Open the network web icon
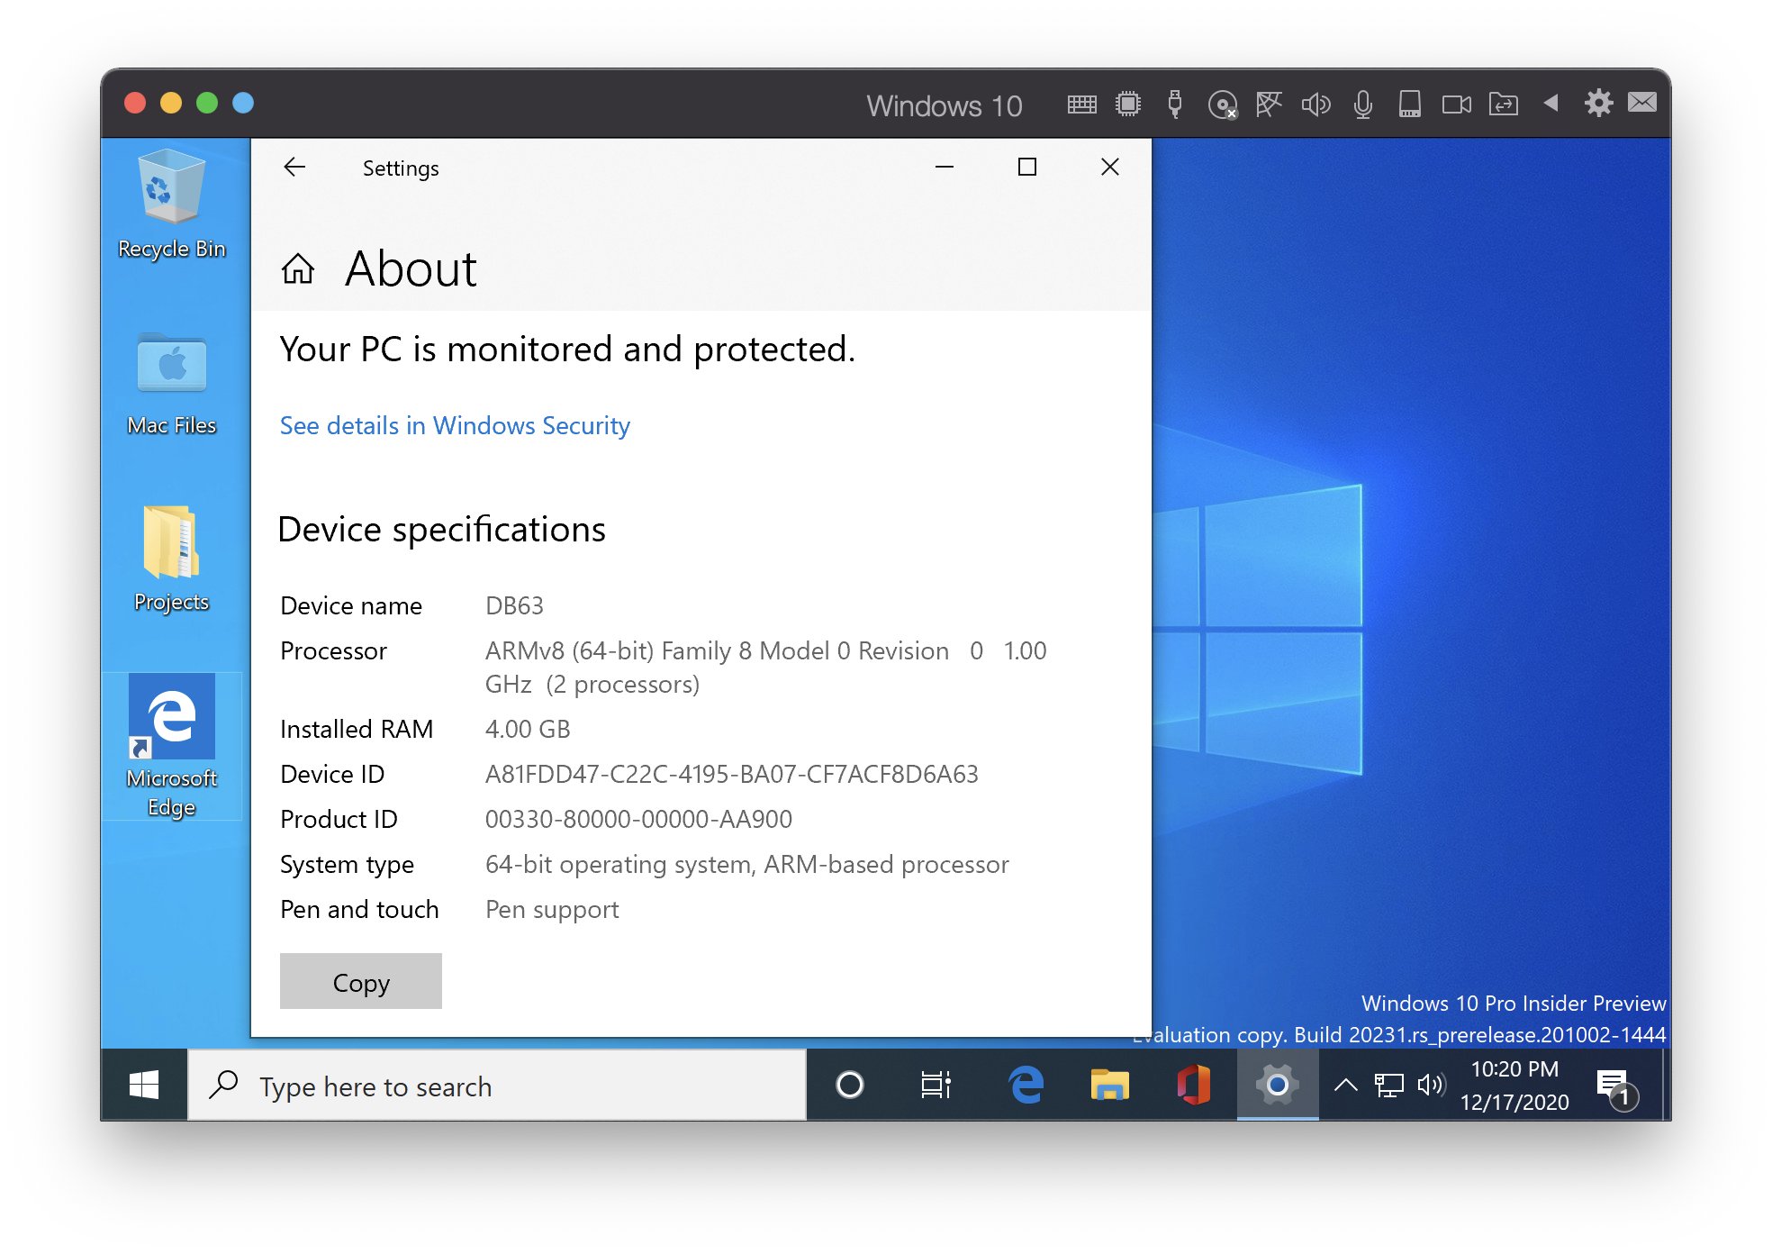Viewport: 1772px width, 1254px height. 1269,104
